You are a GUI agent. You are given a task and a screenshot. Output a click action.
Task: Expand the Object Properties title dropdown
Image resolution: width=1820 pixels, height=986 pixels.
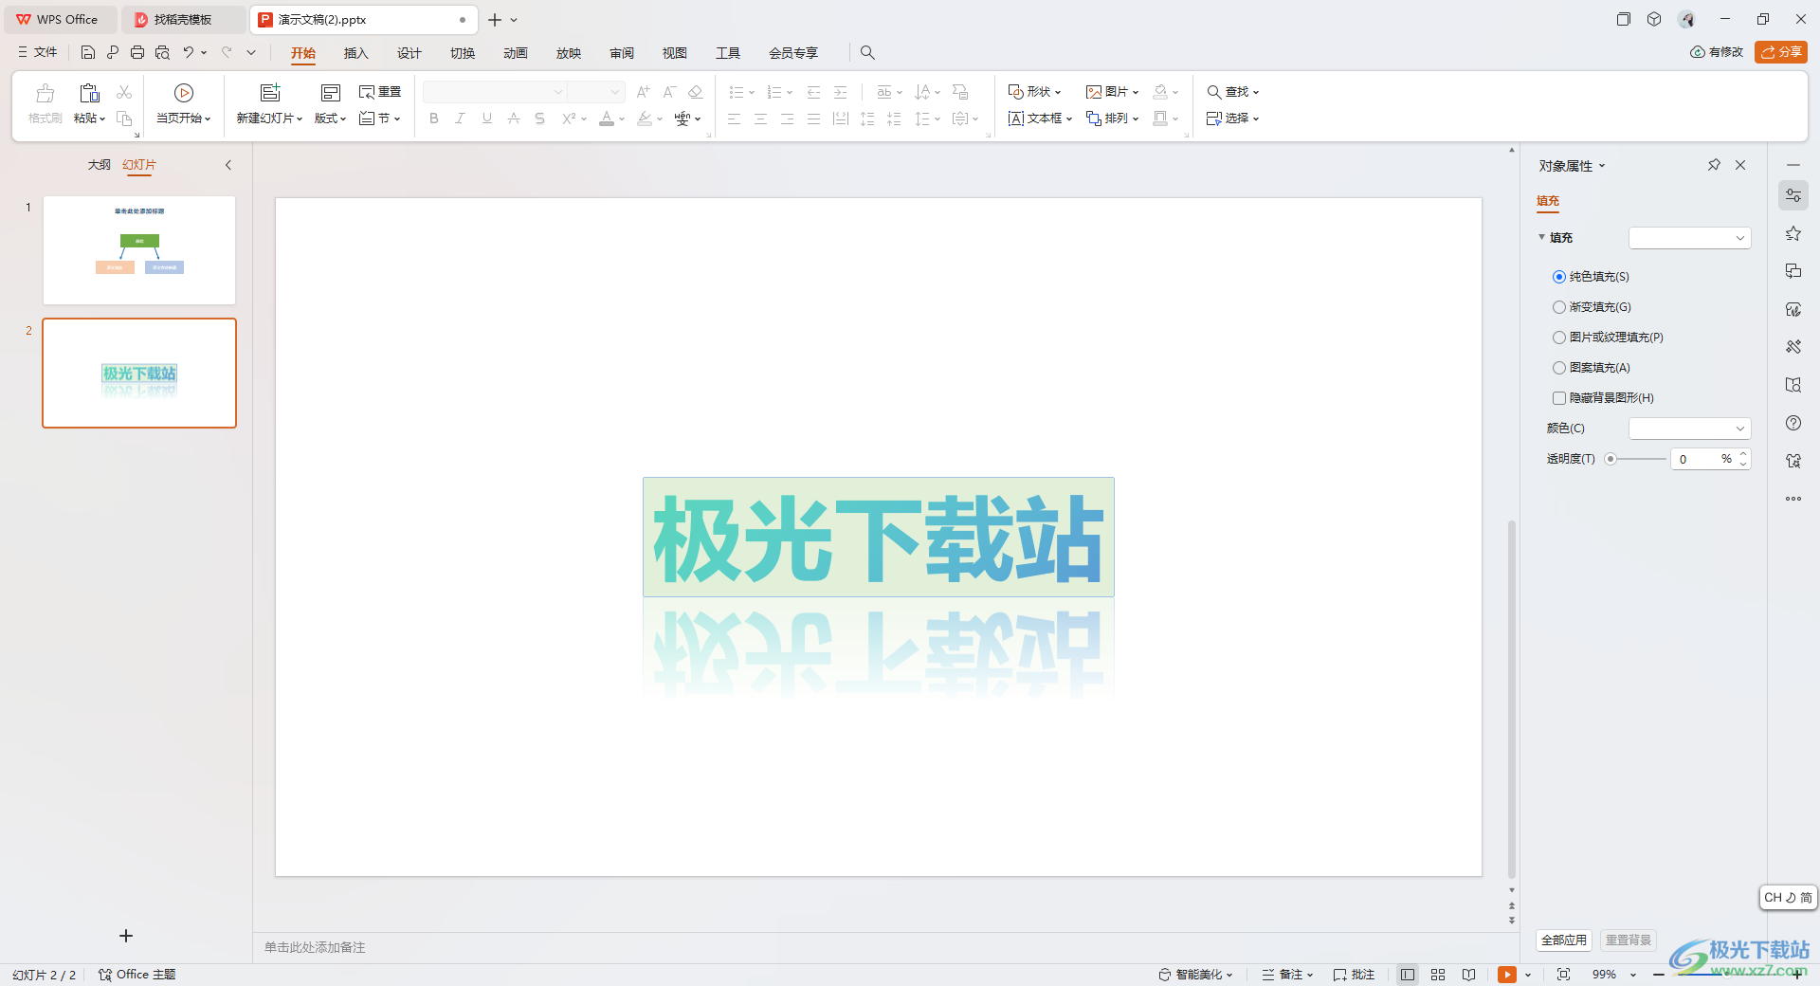tap(1602, 166)
